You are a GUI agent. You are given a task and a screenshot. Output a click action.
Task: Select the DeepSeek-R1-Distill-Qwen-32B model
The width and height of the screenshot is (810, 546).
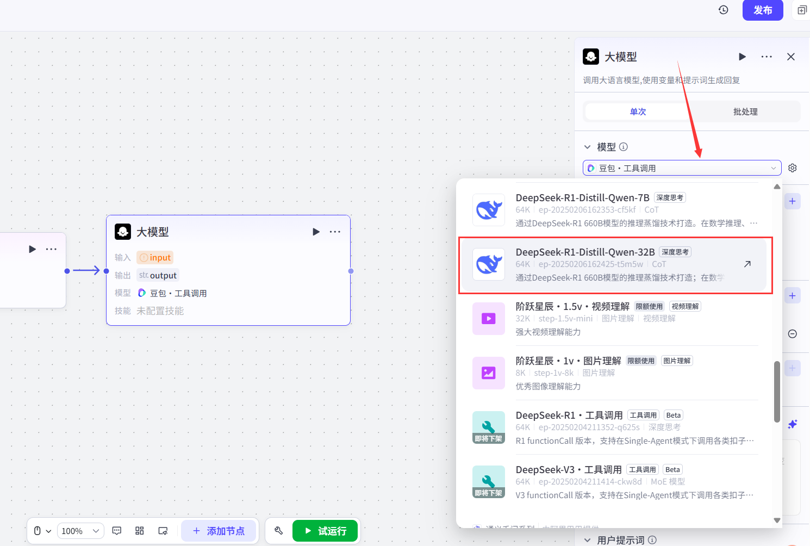click(614, 265)
